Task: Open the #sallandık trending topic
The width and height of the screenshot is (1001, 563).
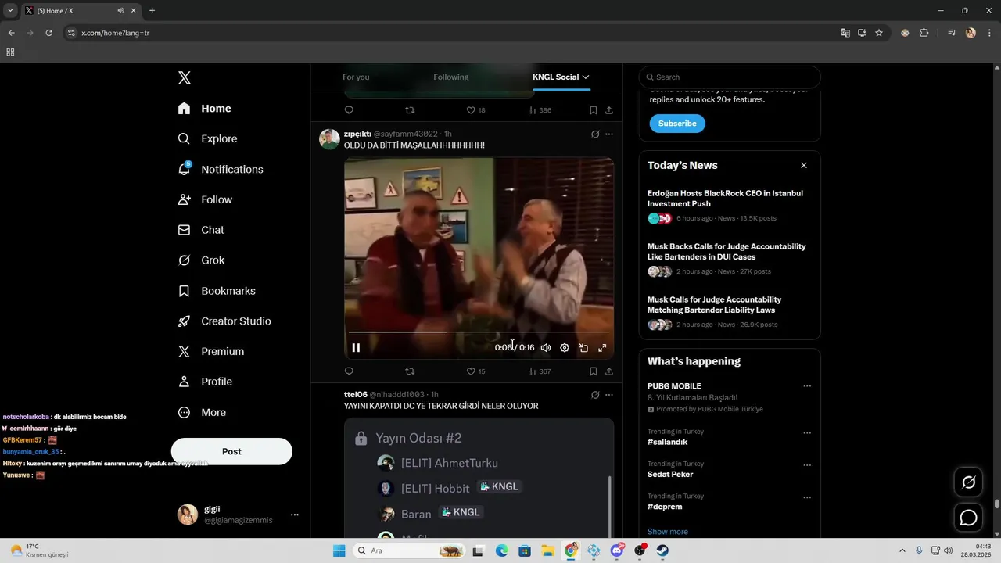Action: (x=667, y=442)
